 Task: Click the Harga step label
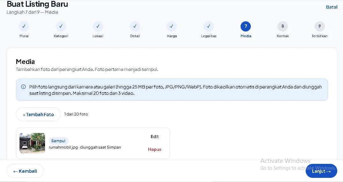click(x=172, y=36)
